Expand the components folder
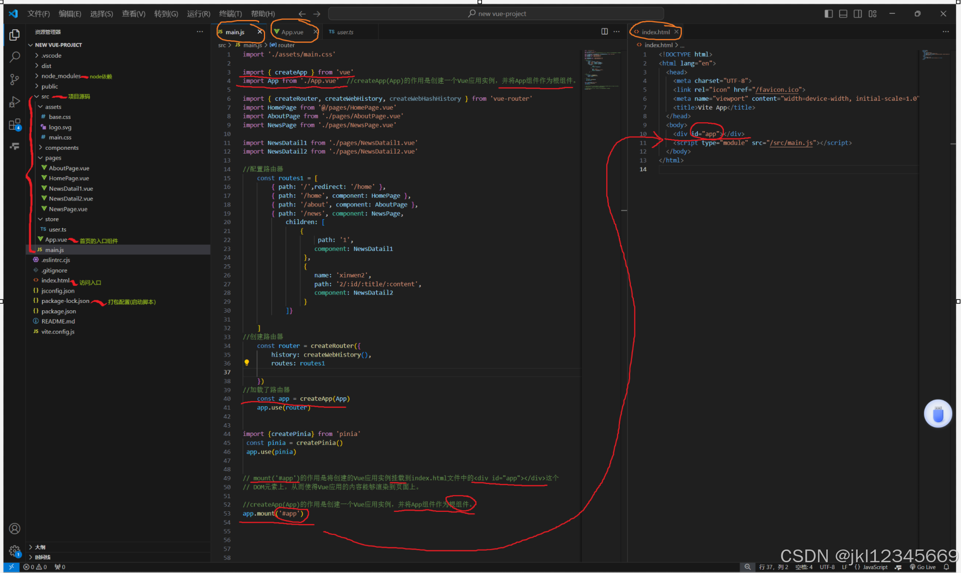Image resolution: width=961 pixels, height=573 pixels. click(x=62, y=148)
